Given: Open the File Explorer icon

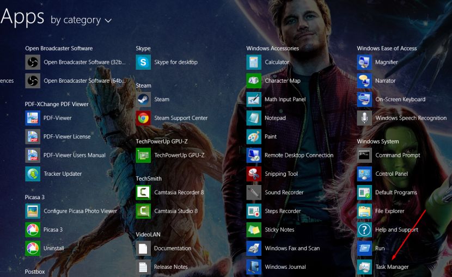Looking at the screenshot, I should 364,211.
